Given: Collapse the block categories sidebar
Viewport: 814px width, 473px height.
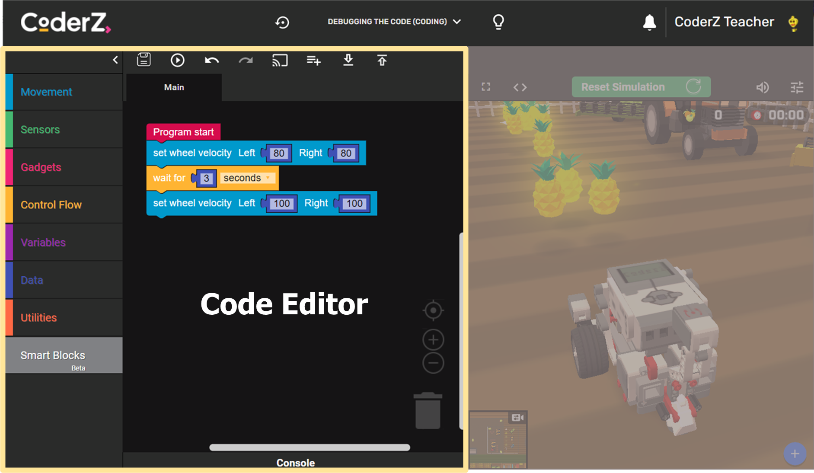Looking at the screenshot, I should tap(115, 60).
